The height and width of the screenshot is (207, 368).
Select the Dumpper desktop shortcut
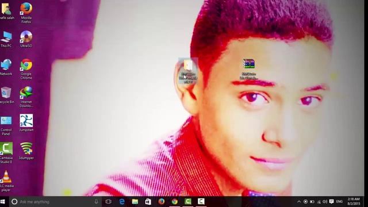coord(26,151)
